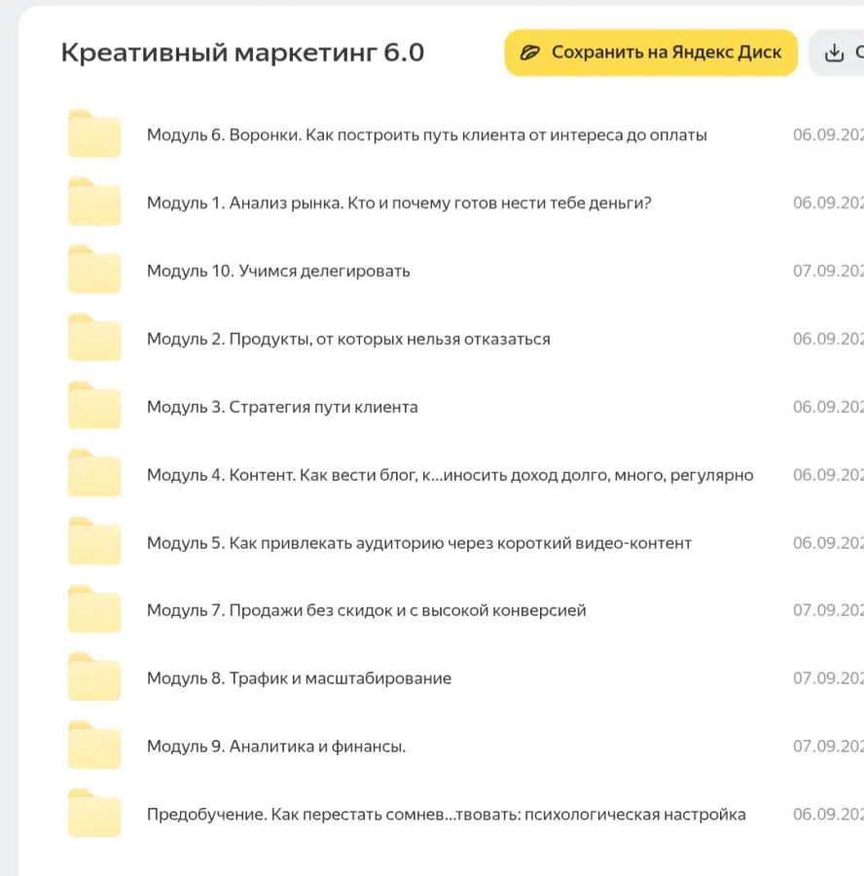
Task: Open the Предобучение folder icon
Action: [94, 814]
